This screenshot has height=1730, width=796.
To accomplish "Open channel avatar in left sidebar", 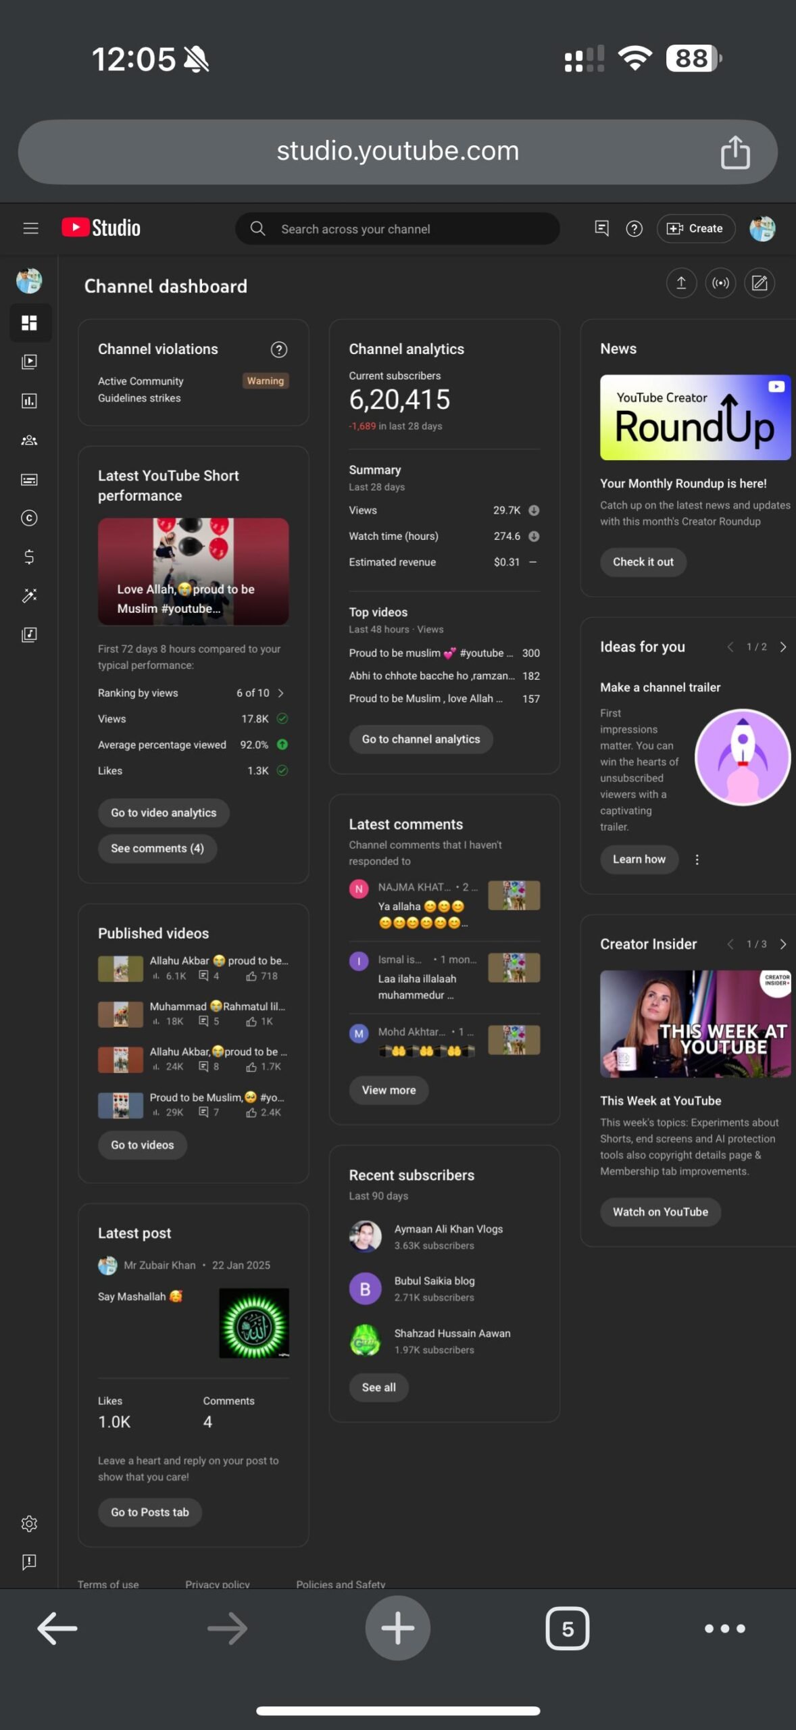I will click(x=29, y=280).
